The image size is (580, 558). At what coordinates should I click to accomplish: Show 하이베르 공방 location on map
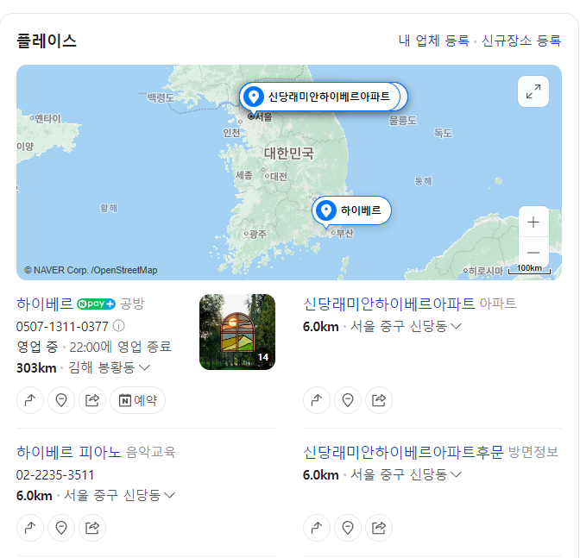coord(61,400)
